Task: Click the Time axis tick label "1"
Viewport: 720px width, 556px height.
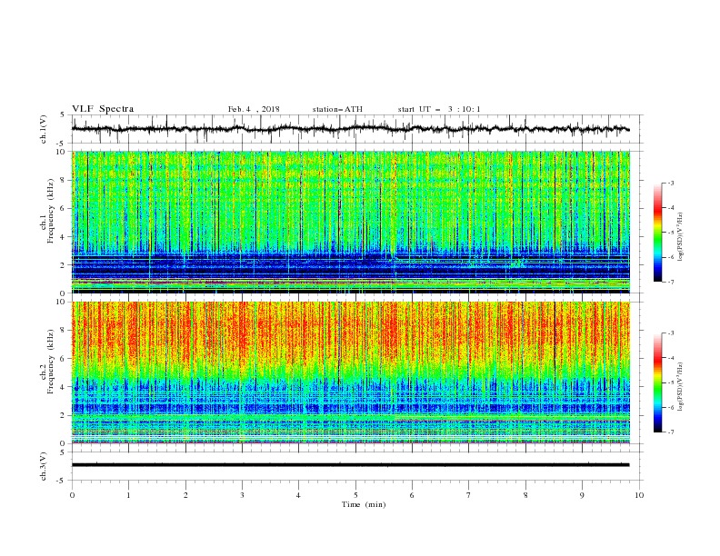Action: pos(128,495)
